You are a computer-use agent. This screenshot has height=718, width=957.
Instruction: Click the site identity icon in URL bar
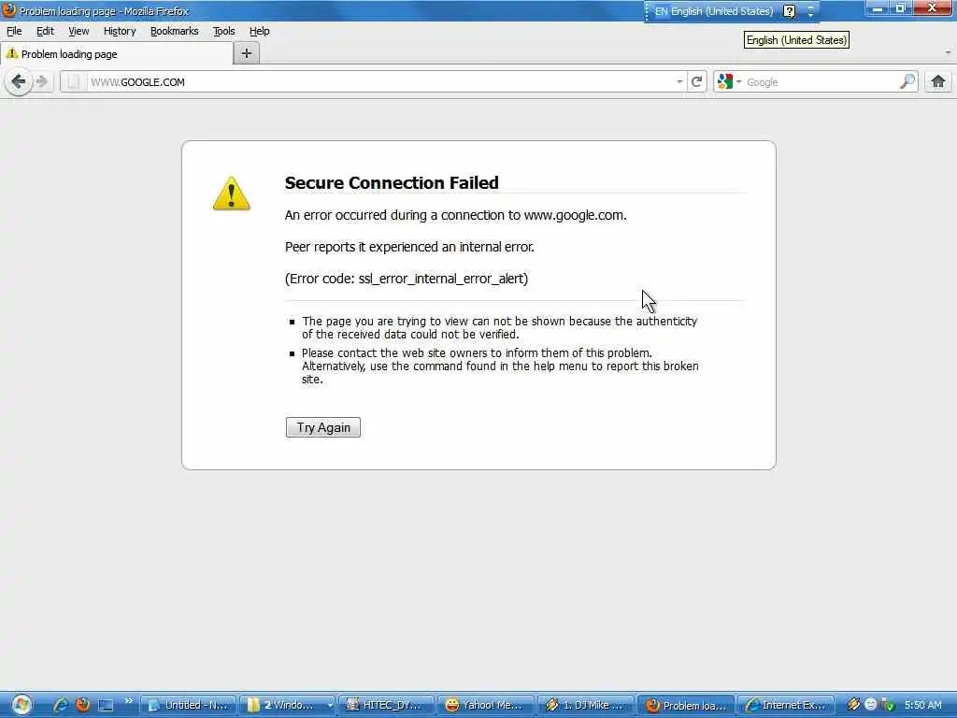coord(73,82)
